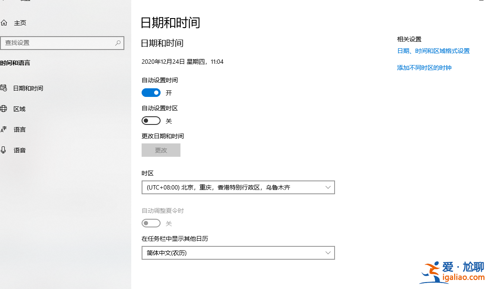The width and height of the screenshot is (490, 289).
Task: Click 添加不同时区的时钟 link
Action: [424, 68]
